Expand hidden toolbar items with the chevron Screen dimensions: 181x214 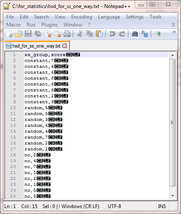click(x=174, y=32)
